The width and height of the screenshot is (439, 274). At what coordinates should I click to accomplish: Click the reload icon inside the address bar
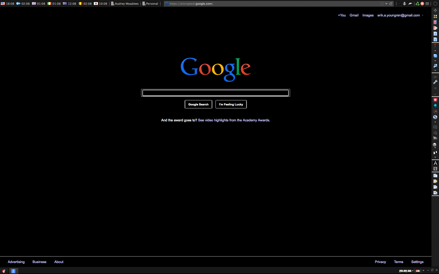(391, 4)
